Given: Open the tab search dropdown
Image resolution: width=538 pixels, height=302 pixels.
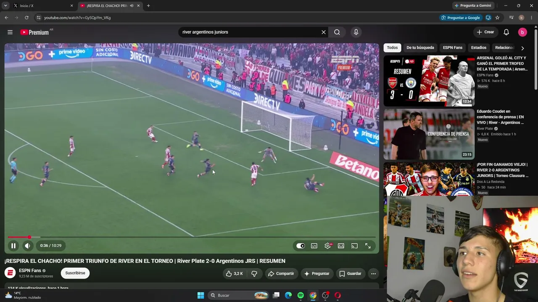Looking at the screenshot, I should point(5,6).
